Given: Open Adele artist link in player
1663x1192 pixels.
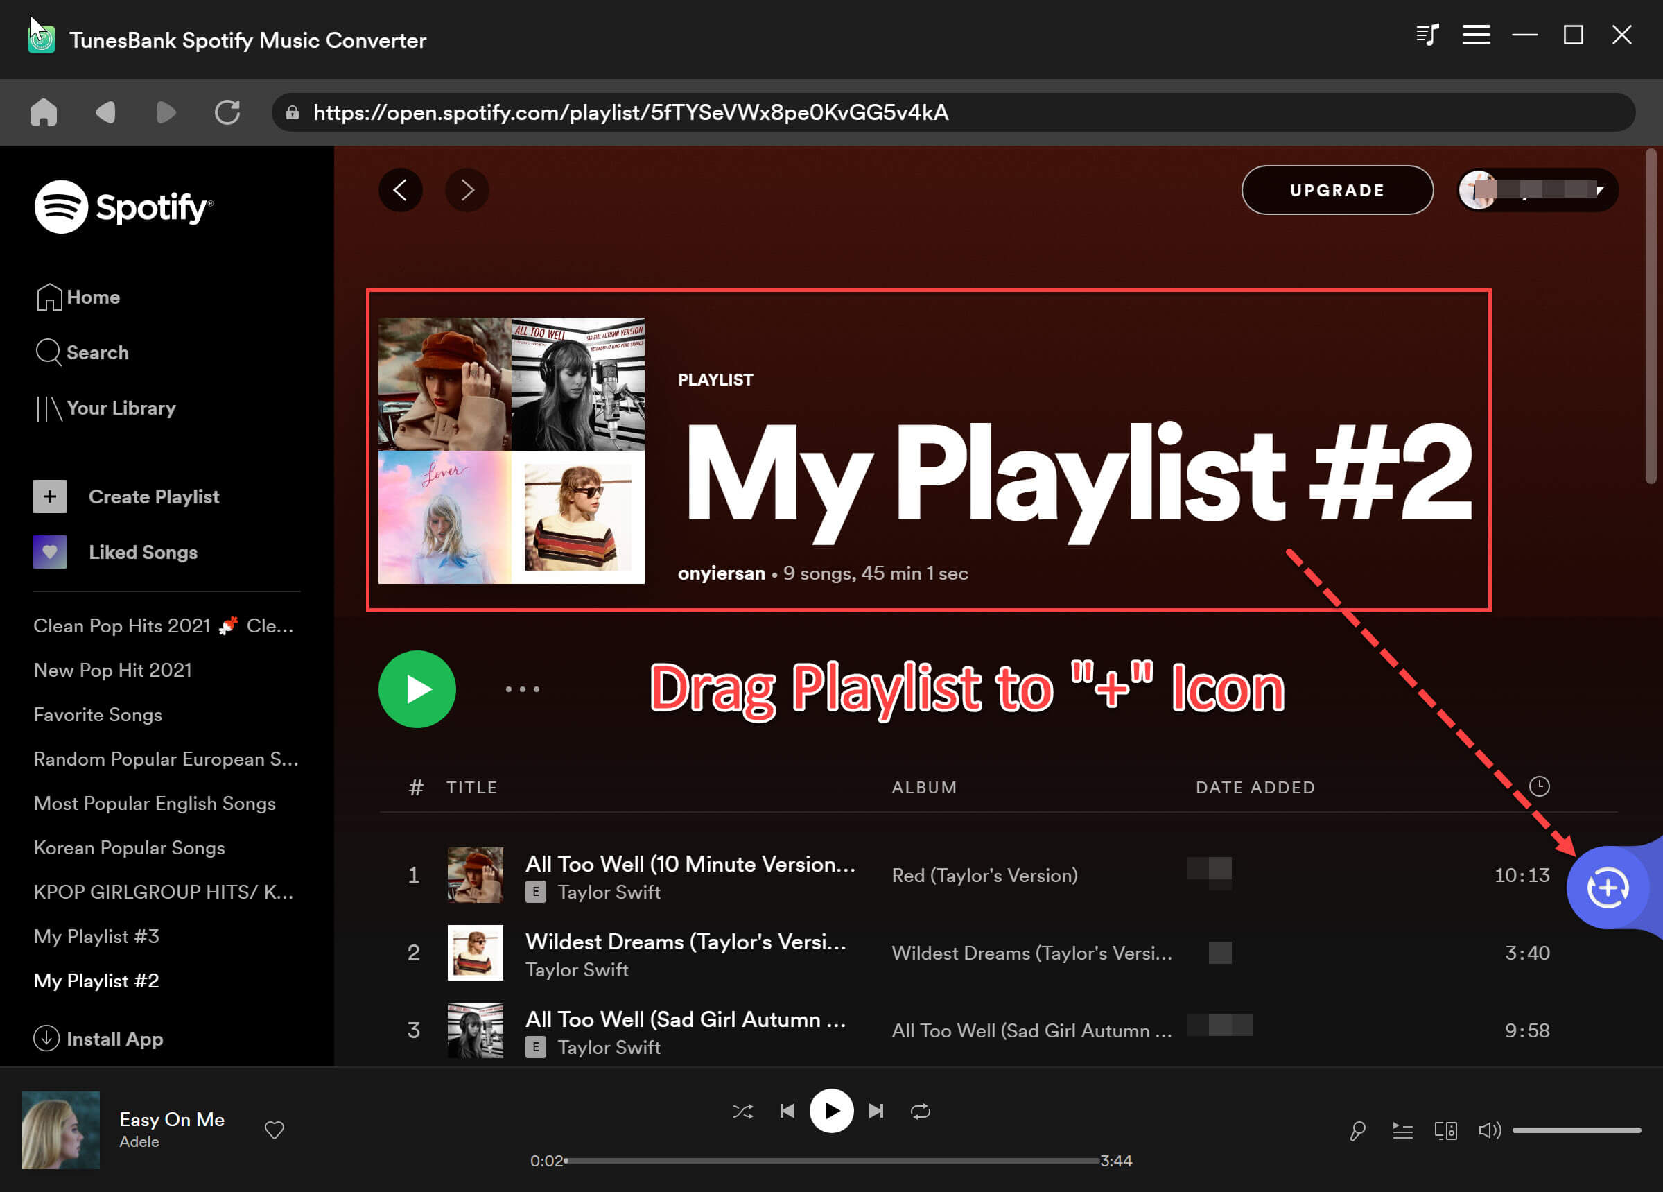Looking at the screenshot, I should click(x=139, y=1141).
